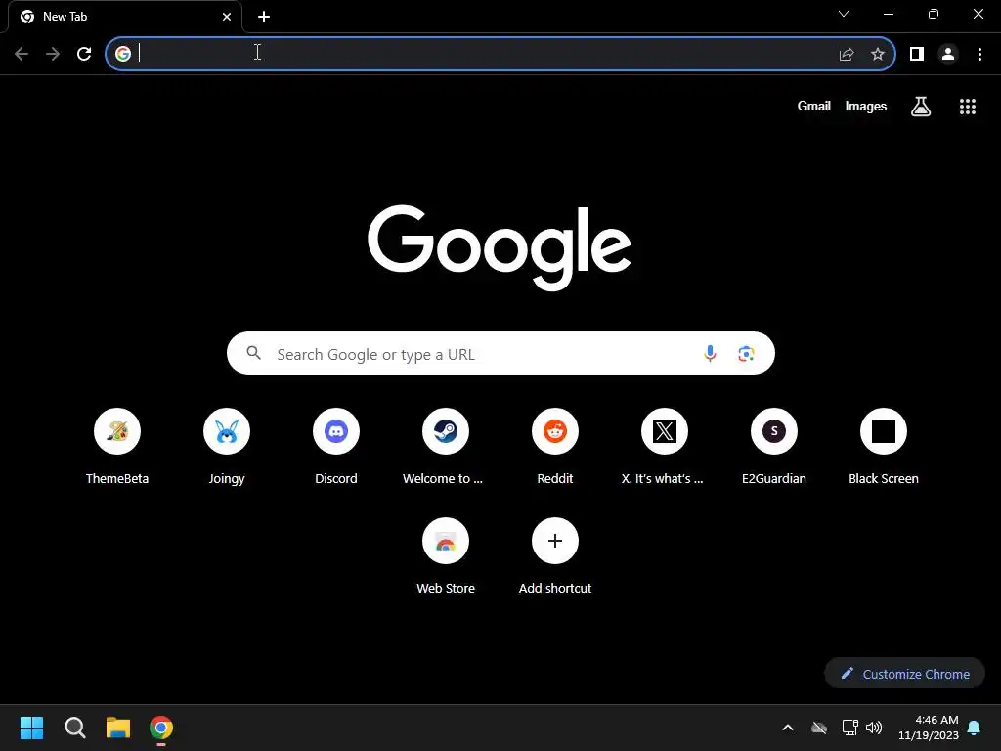Open the E2Guardian shortcut
Image resolution: width=1001 pixels, height=751 pixels.
click(x=774, y=446)
